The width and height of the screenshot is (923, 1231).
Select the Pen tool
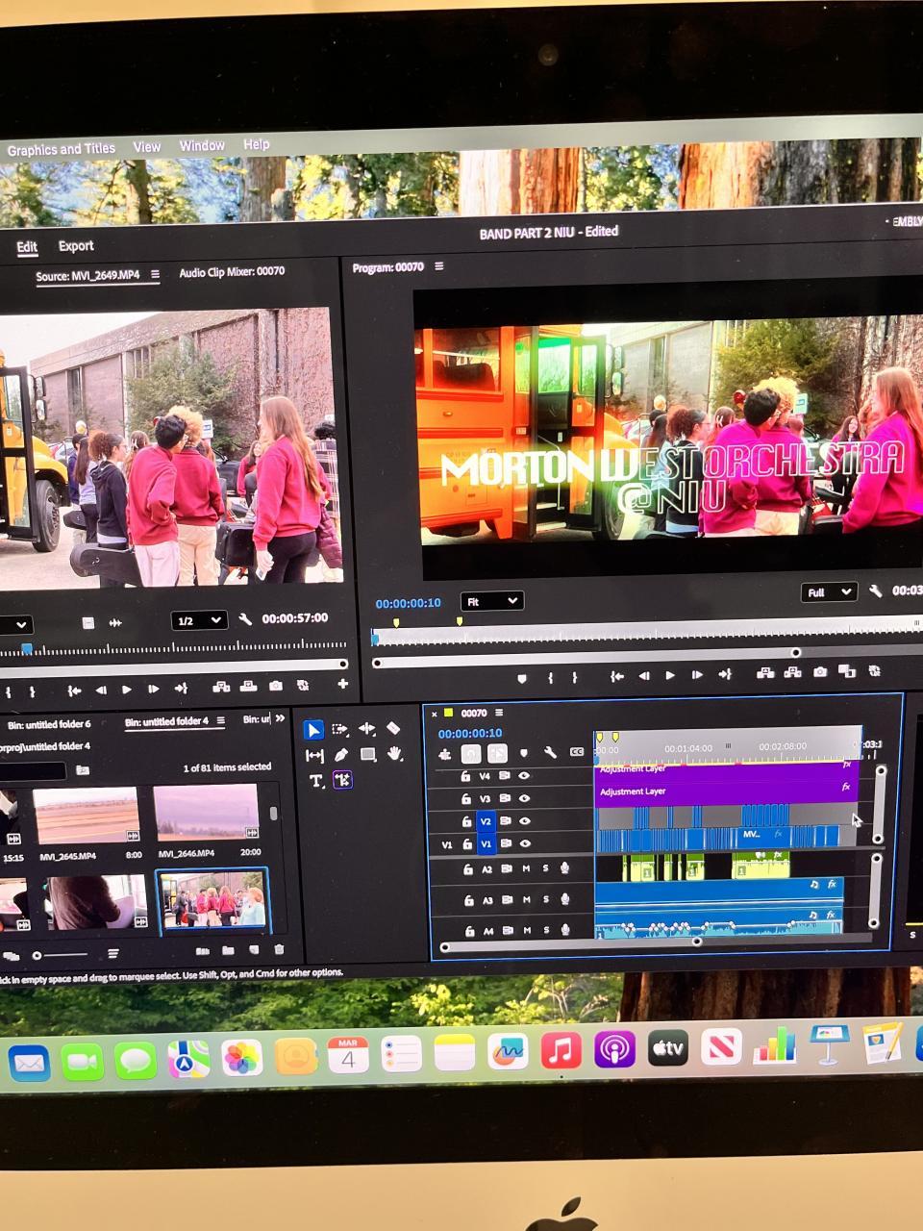pyautogui.click(x=340, y=755)
